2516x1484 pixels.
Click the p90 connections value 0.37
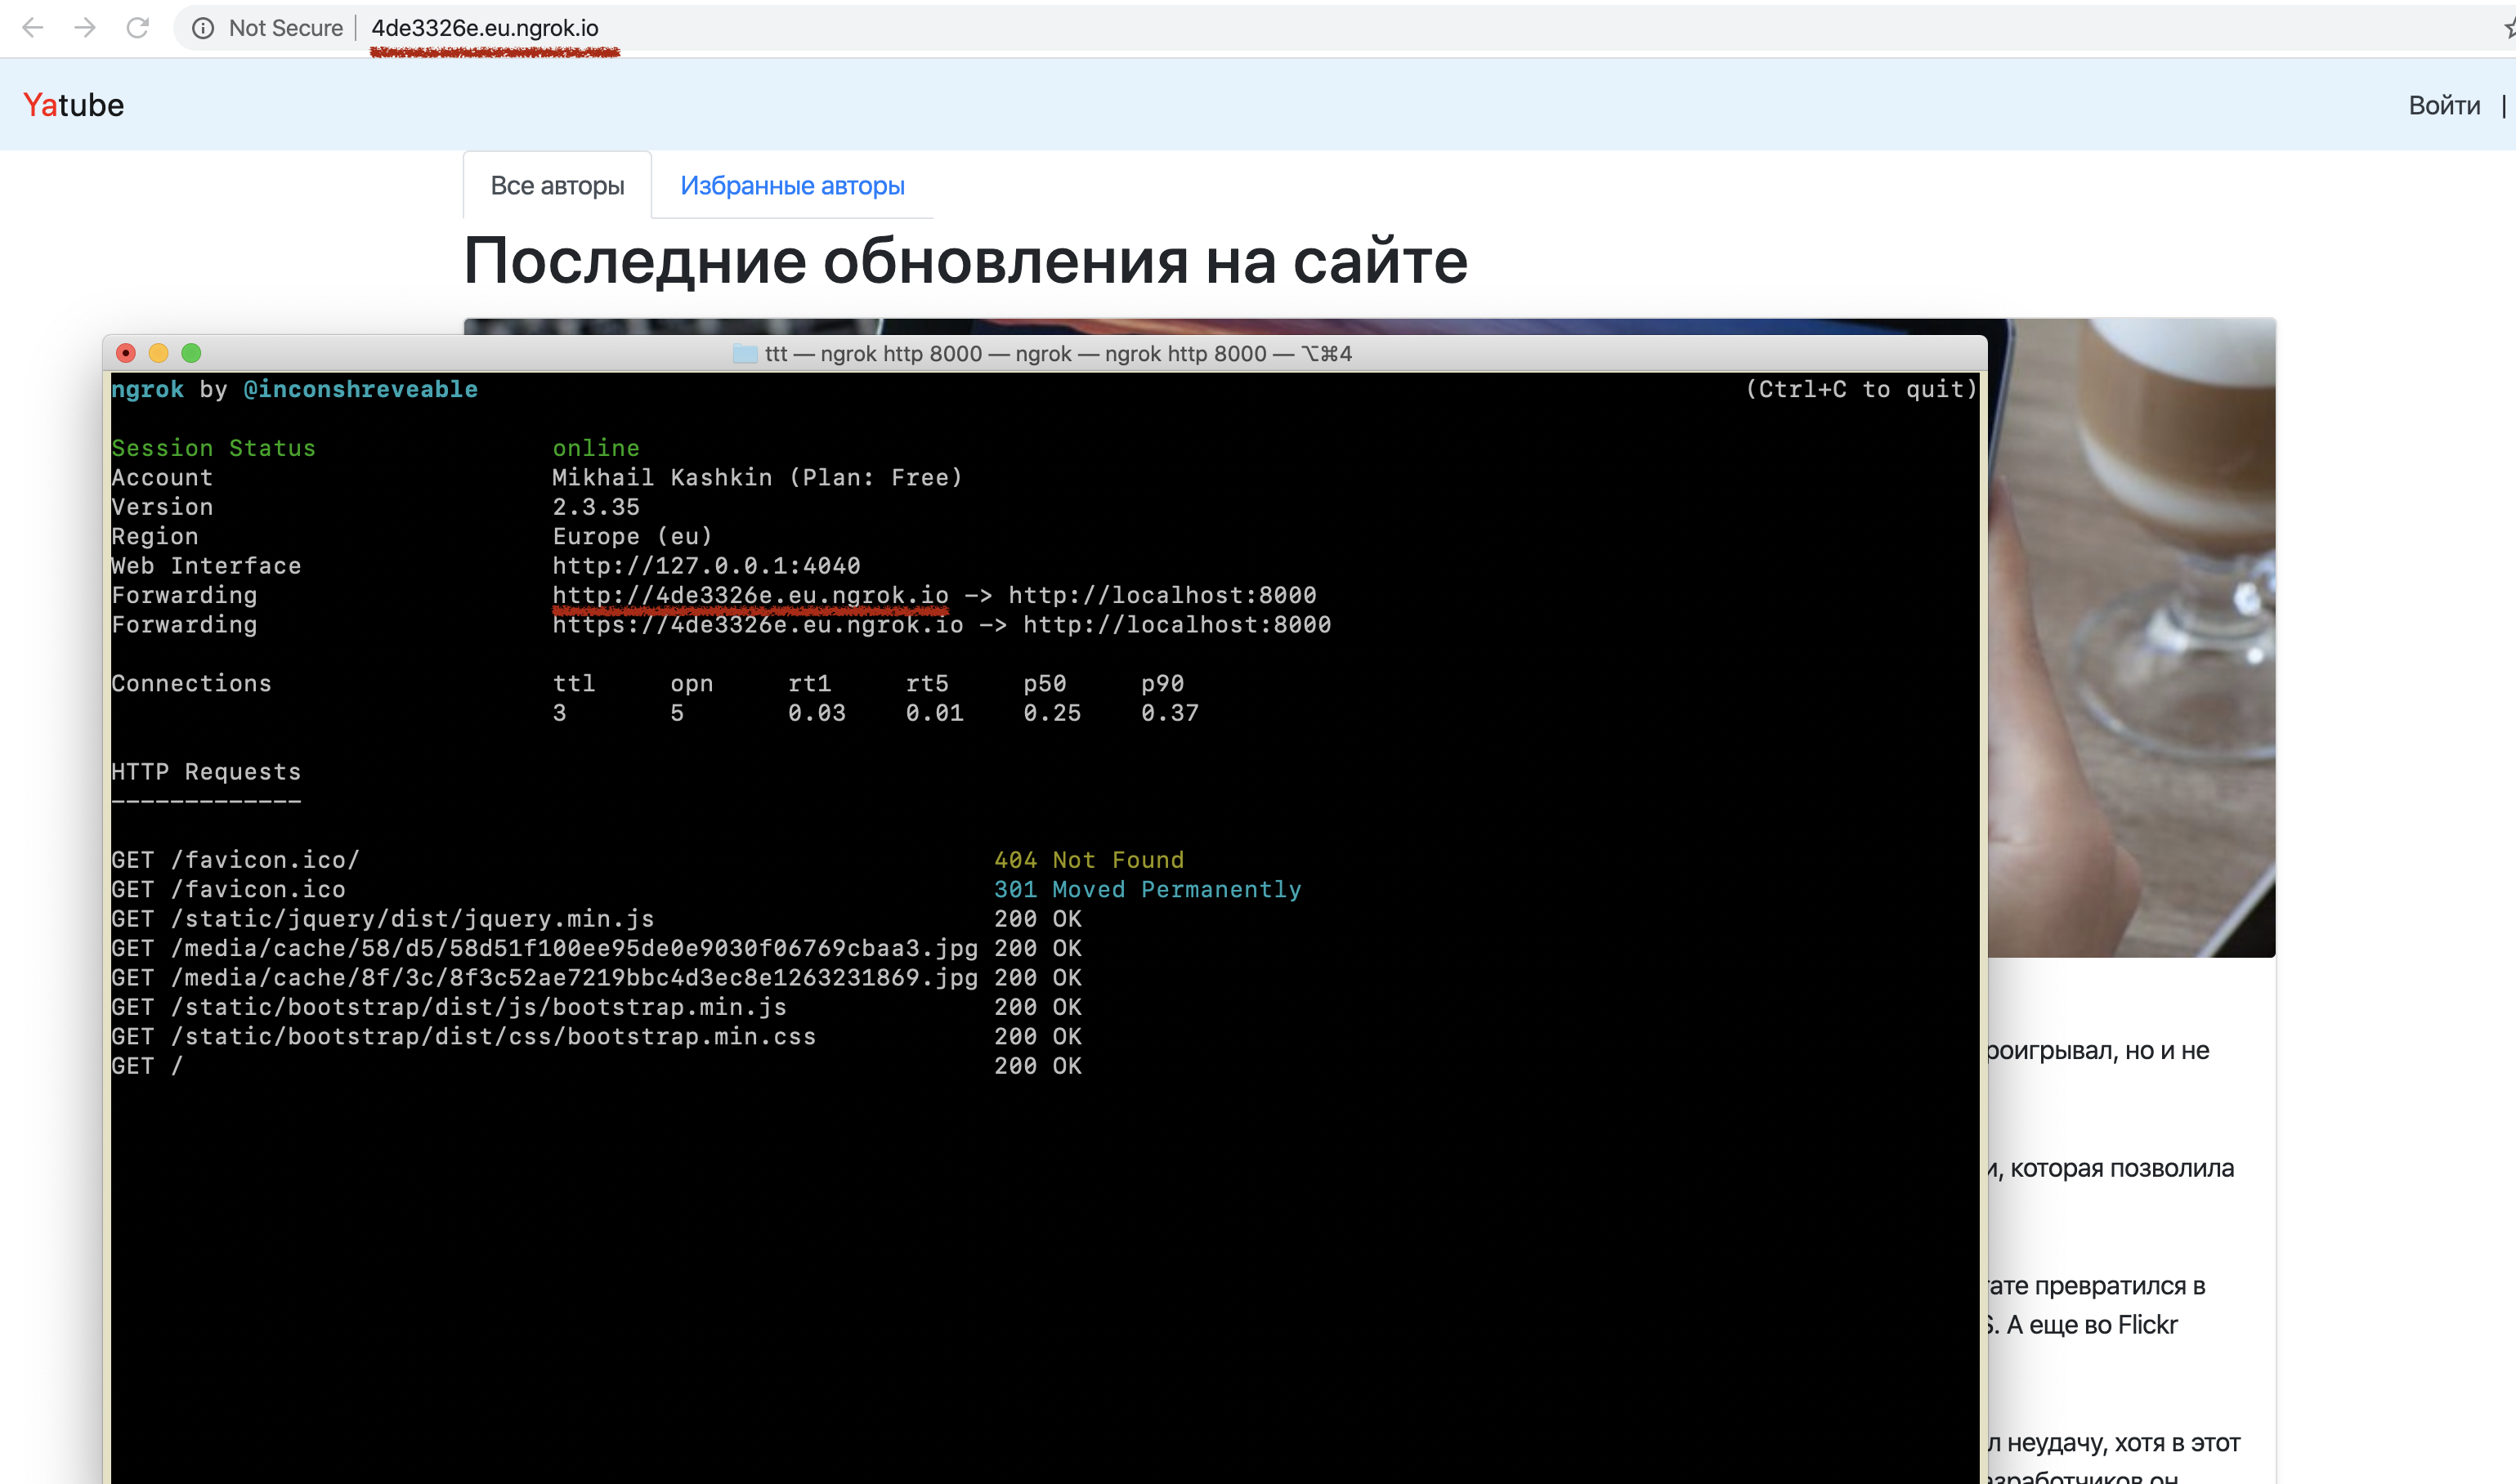coord(1170,713)
